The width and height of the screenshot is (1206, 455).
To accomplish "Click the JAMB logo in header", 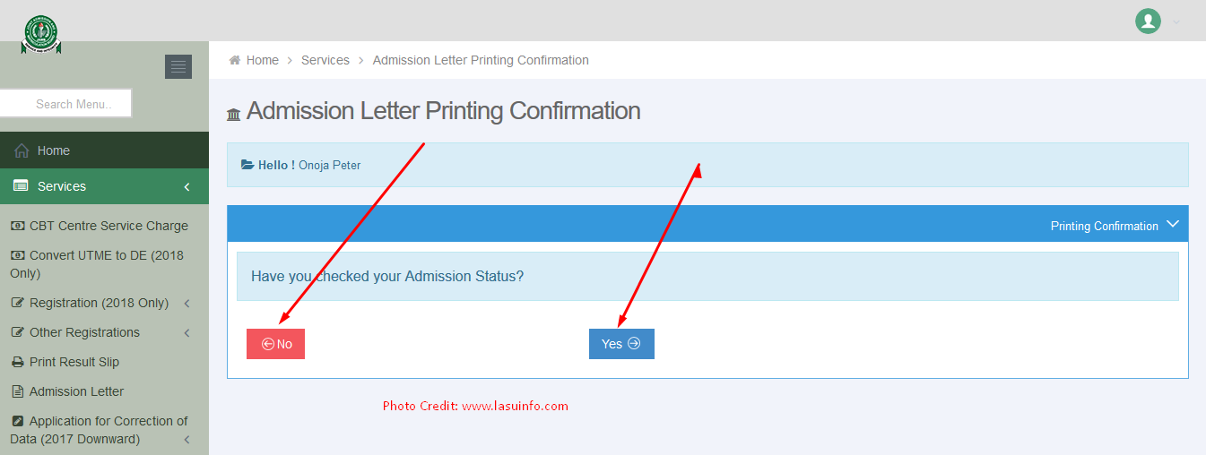I will [x=41, y=34].
